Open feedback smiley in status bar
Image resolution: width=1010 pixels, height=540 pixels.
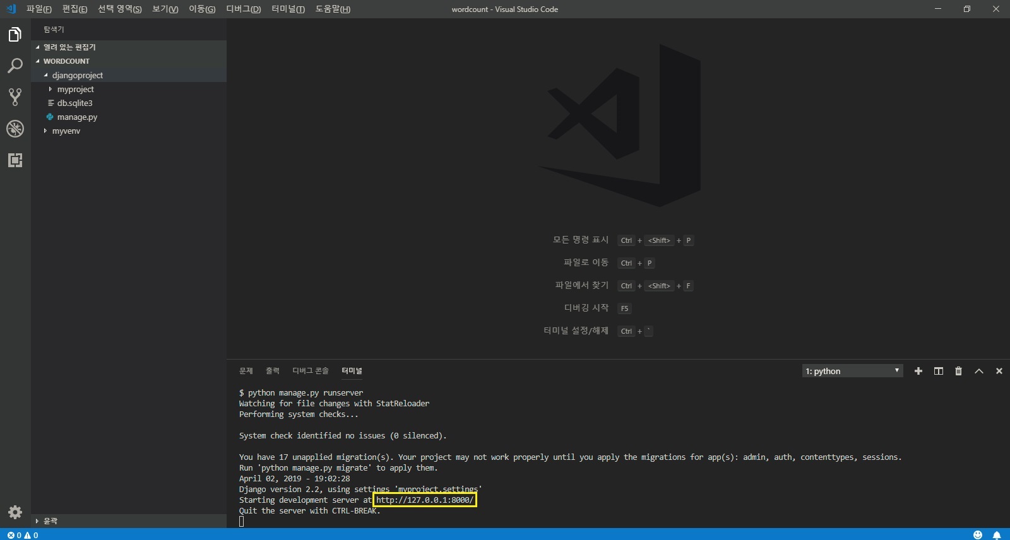click(978, 535)
